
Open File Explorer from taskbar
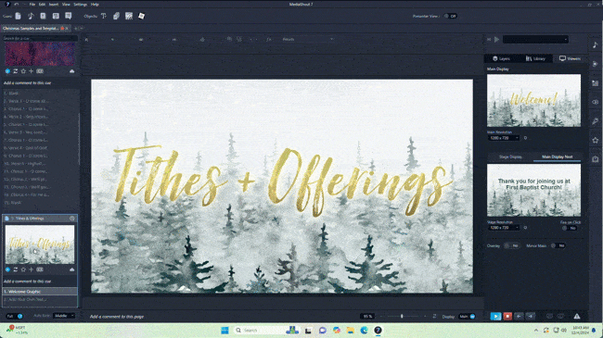click(351, 331)
